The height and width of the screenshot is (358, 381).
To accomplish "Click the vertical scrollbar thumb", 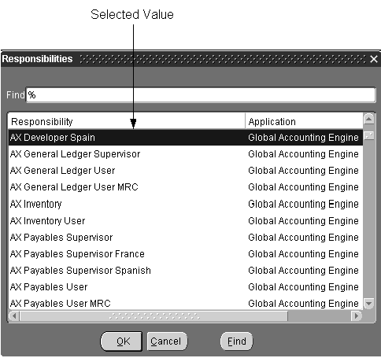I will (x=368, y=135).
